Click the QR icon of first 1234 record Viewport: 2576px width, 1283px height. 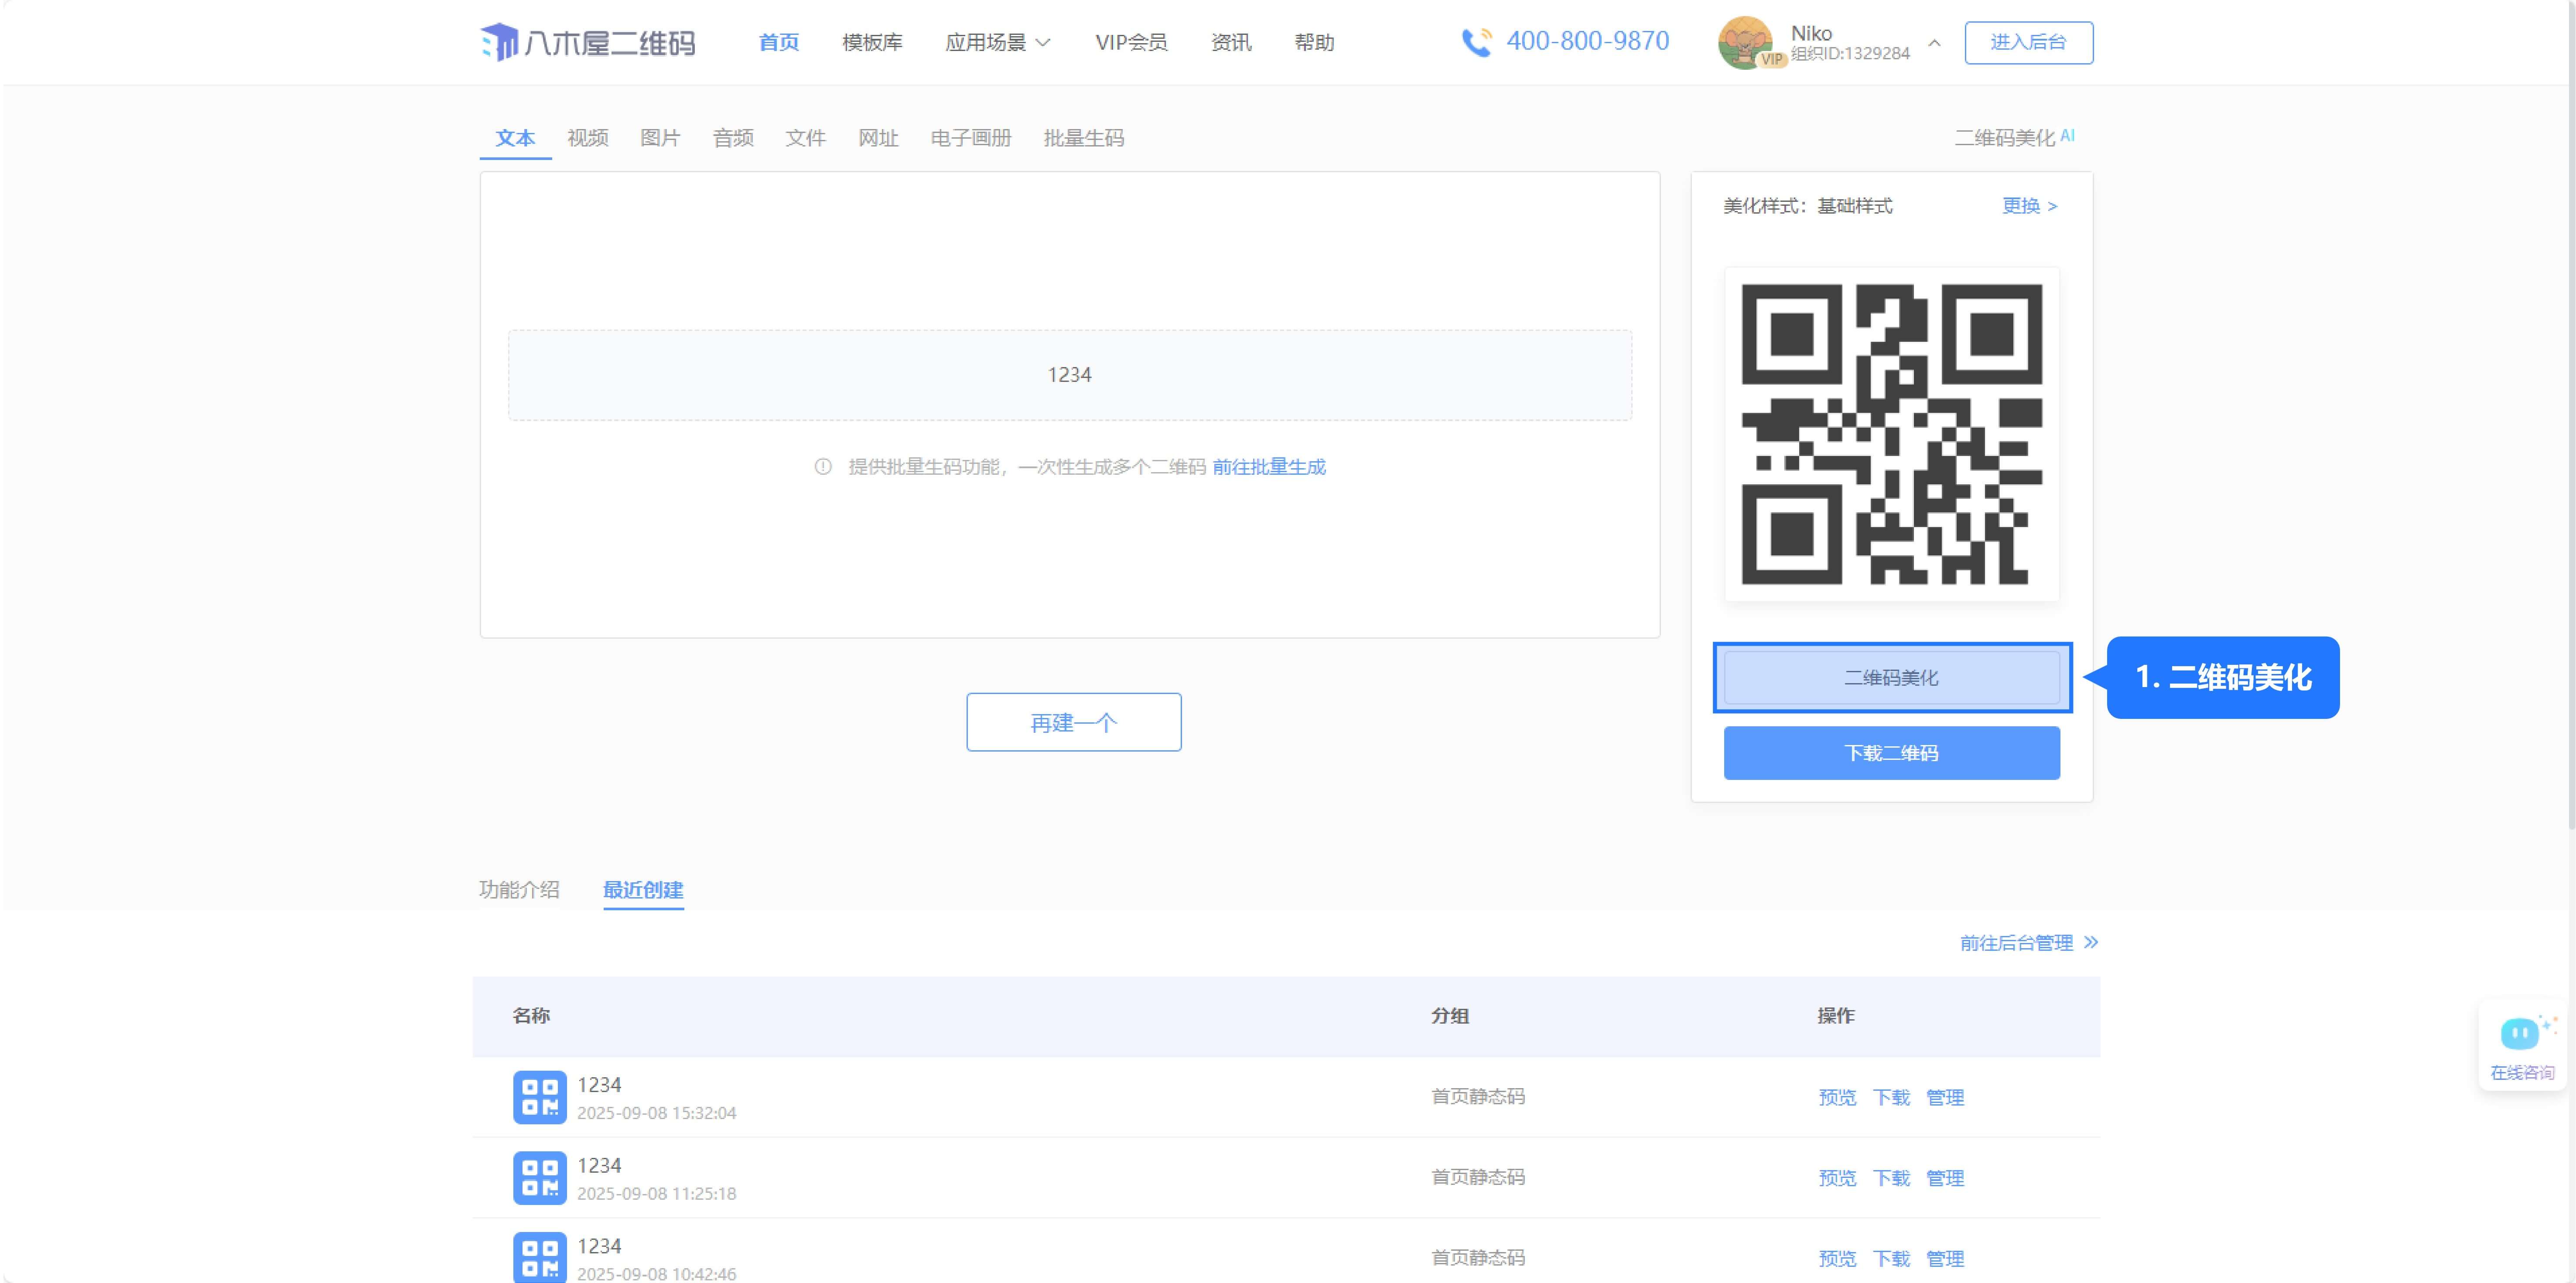click(x=539, y=1097)
